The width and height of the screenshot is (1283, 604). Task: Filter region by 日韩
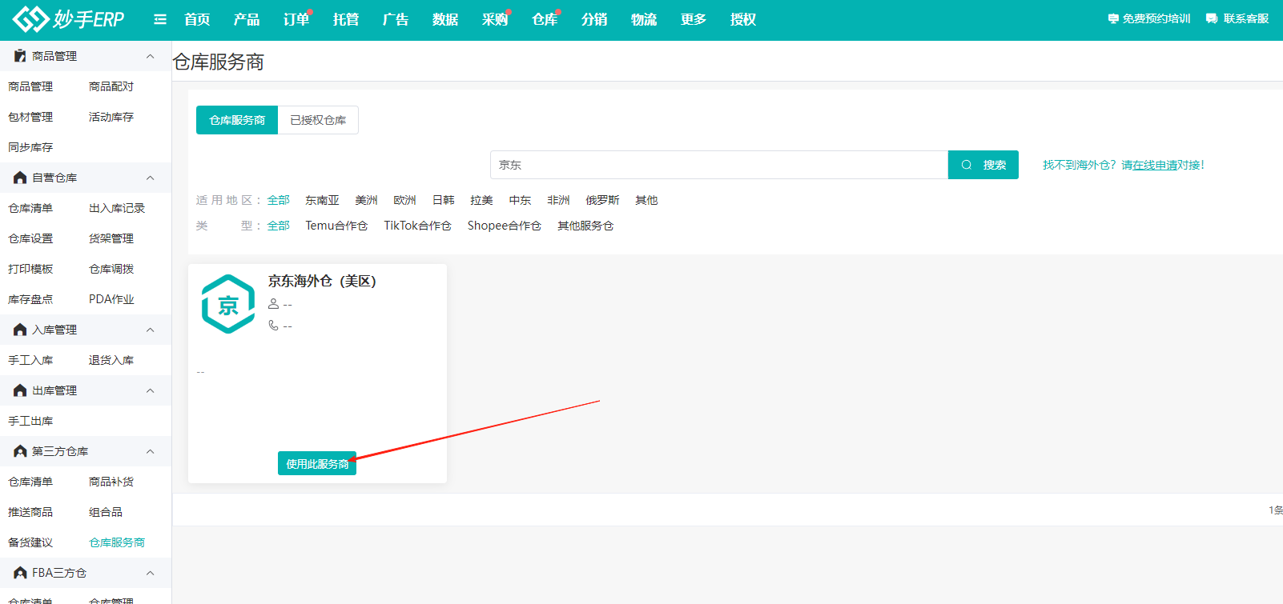coord(443,200)
